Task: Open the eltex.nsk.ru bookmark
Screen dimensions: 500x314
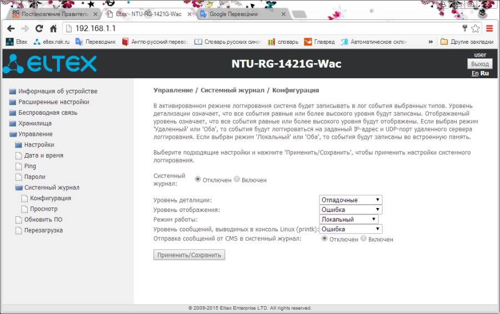Action: click(51, 42)
